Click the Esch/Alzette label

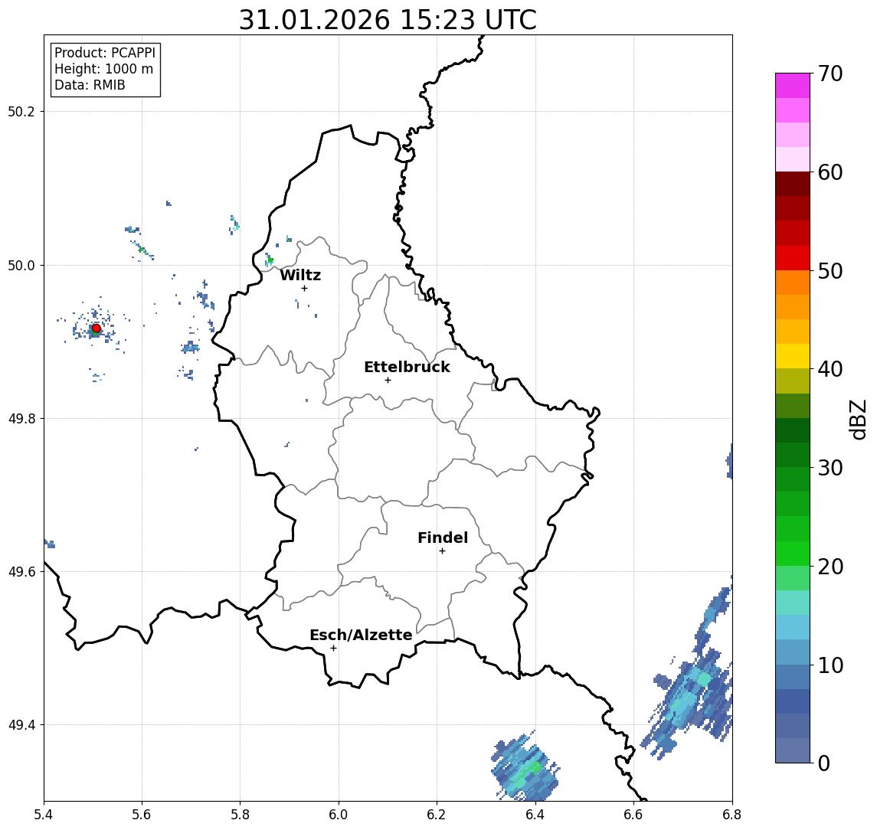(x=361, y=636)
